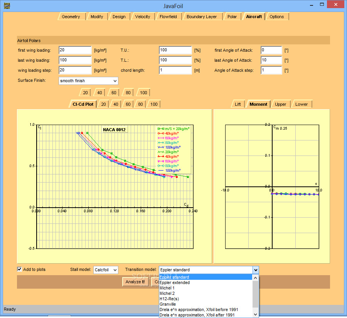Choose Eppler extended transition model
This screenshot has height=318, width=347.
(x=206, y=282)
